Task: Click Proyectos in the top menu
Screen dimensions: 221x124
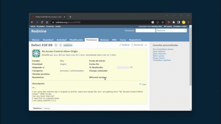Action: (50, 26)
